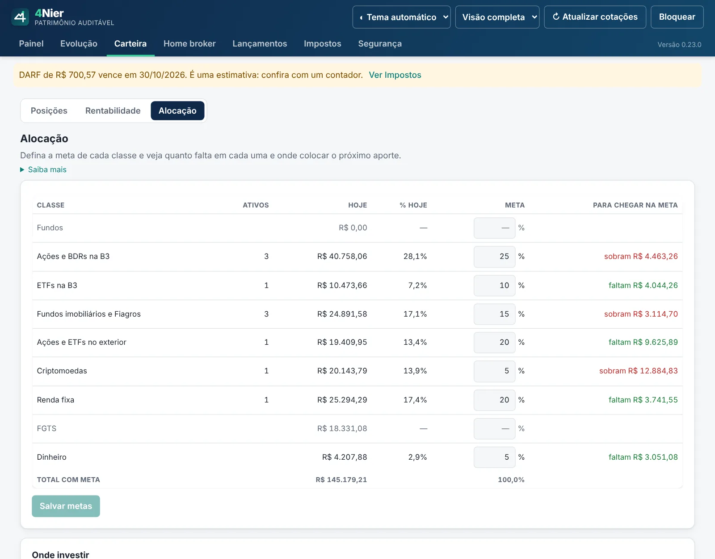Click the PARA CHEGAR NA META header
Viewport: 715px width, 559px height.
pyautogui.click(x=635, y=205)
